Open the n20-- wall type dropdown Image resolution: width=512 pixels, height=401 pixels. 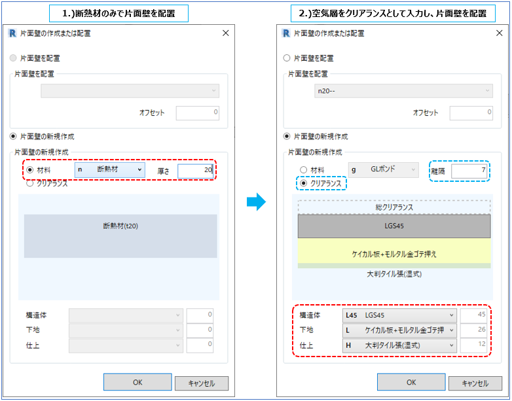click(x=403, y=91)
